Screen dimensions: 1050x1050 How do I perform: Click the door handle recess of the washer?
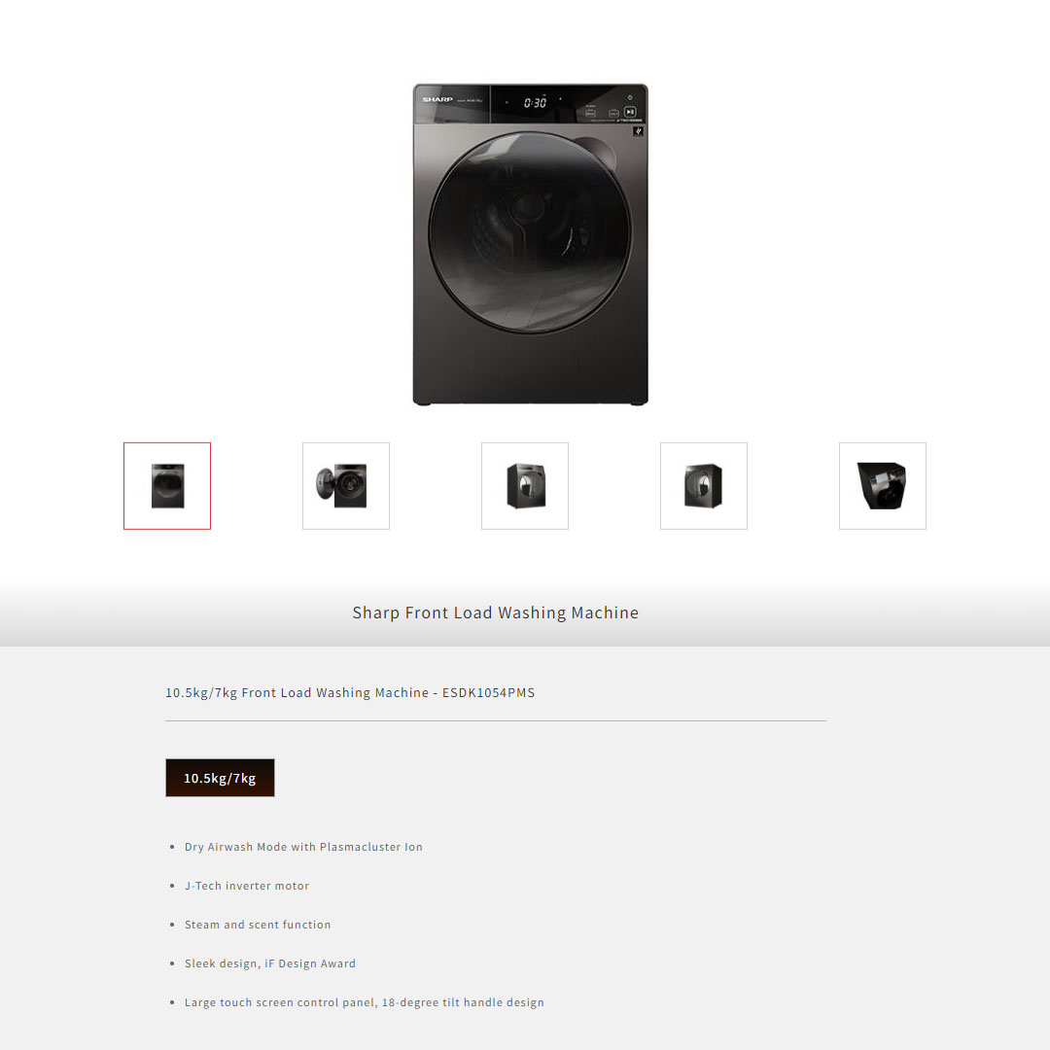coord(601,154)
